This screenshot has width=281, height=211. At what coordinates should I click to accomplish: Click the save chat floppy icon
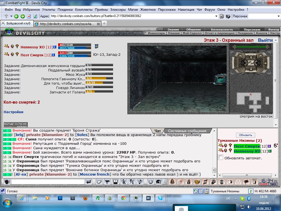pos(116,182)
